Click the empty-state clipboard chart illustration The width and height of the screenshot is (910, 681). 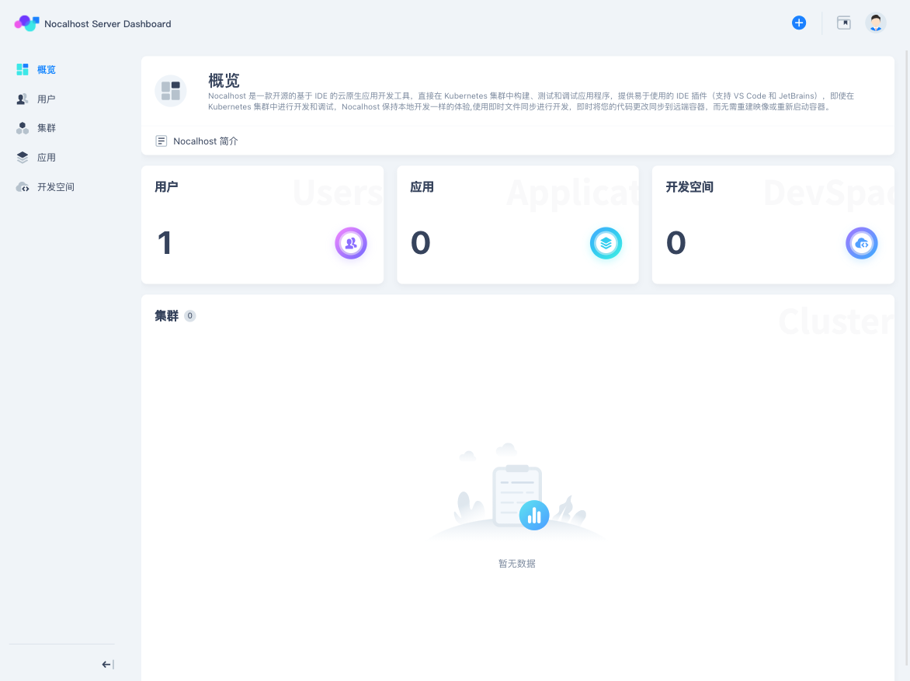pos(517,492)
